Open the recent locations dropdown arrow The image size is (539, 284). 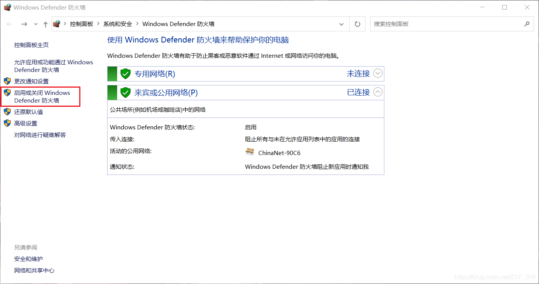pyautogui.click(x=36, y=24)
